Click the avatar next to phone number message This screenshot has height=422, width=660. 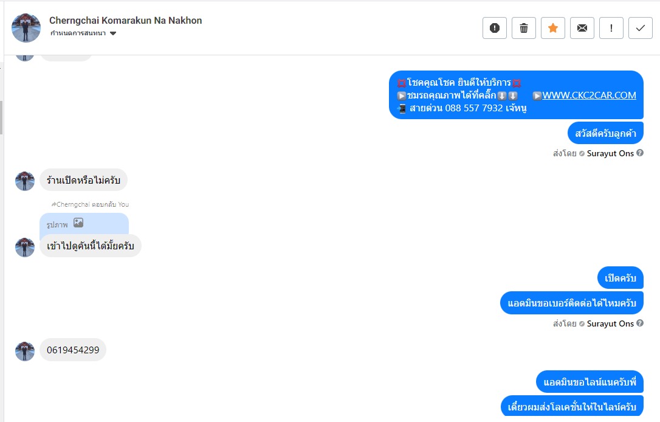(25, 351)
